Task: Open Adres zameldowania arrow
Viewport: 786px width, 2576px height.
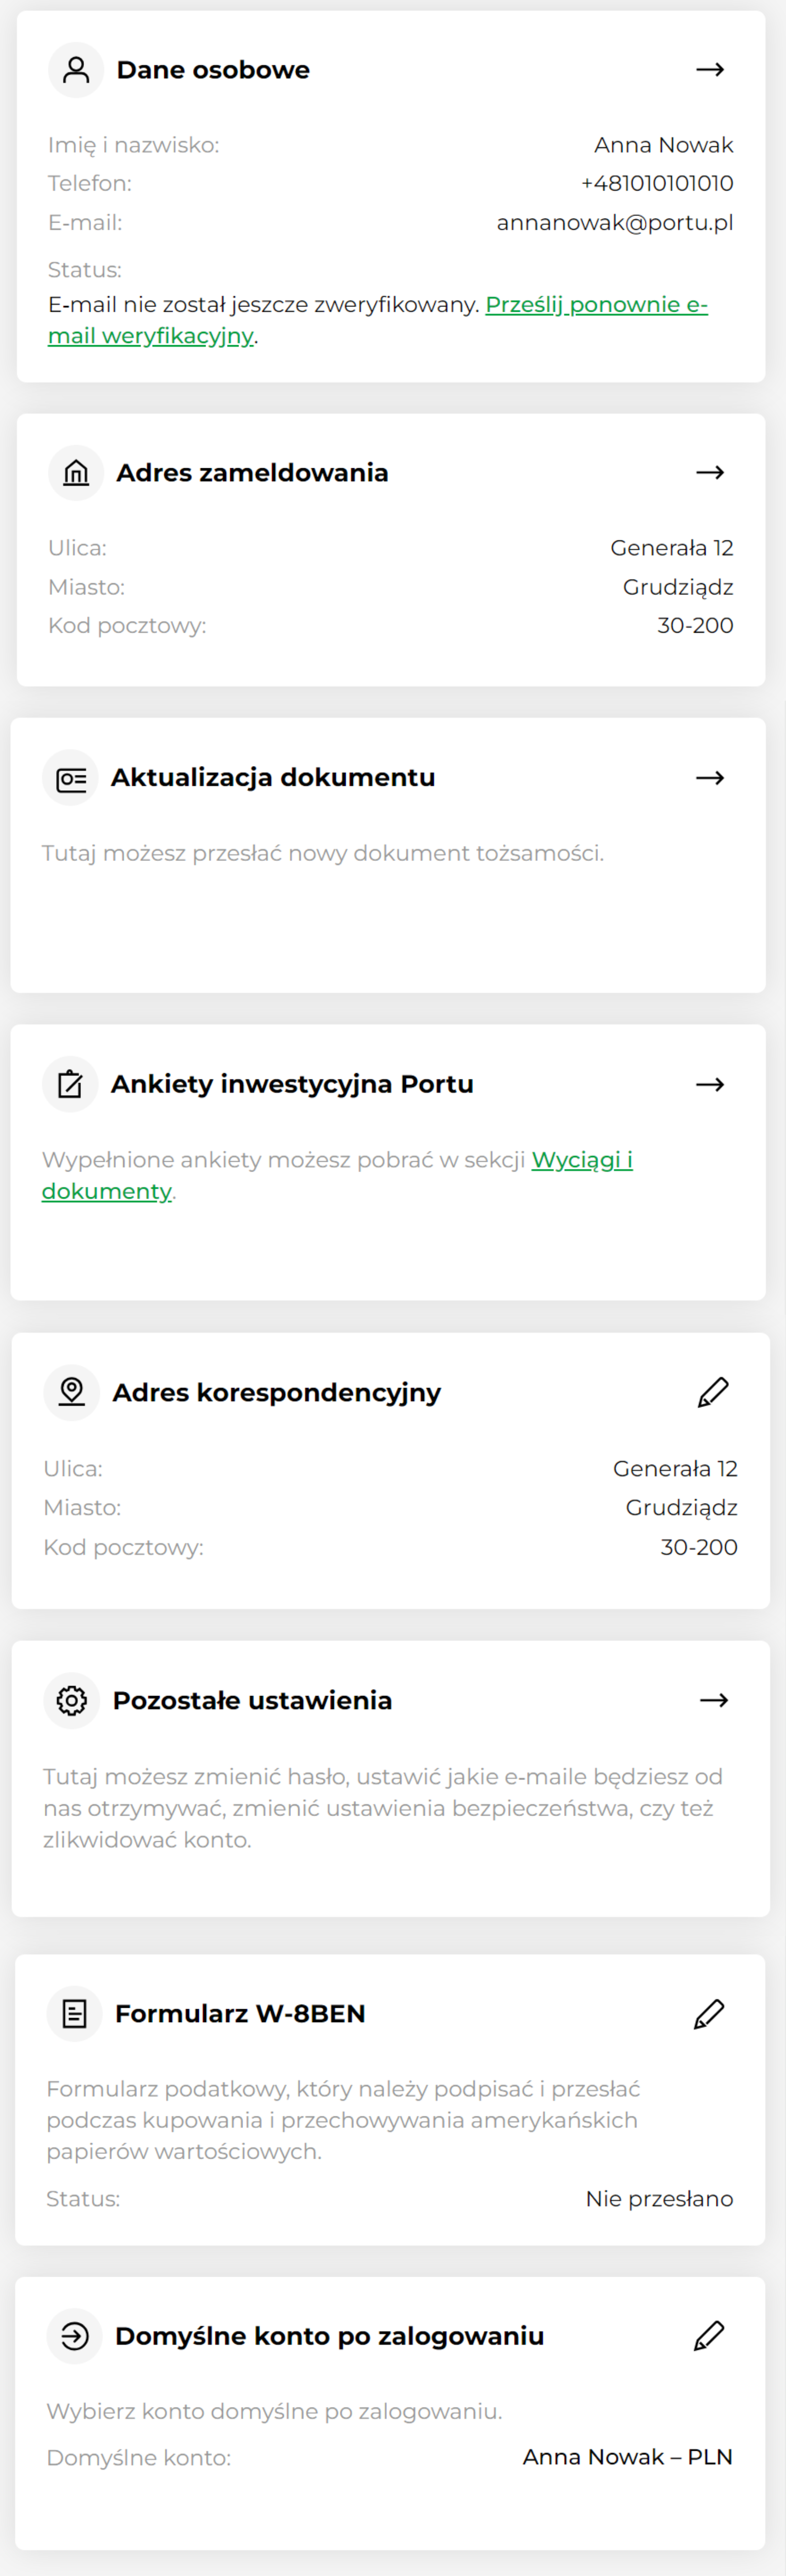Action: click(x=710, y=473)
